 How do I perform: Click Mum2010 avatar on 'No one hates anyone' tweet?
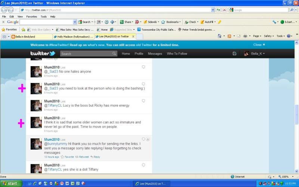[36, 72]
